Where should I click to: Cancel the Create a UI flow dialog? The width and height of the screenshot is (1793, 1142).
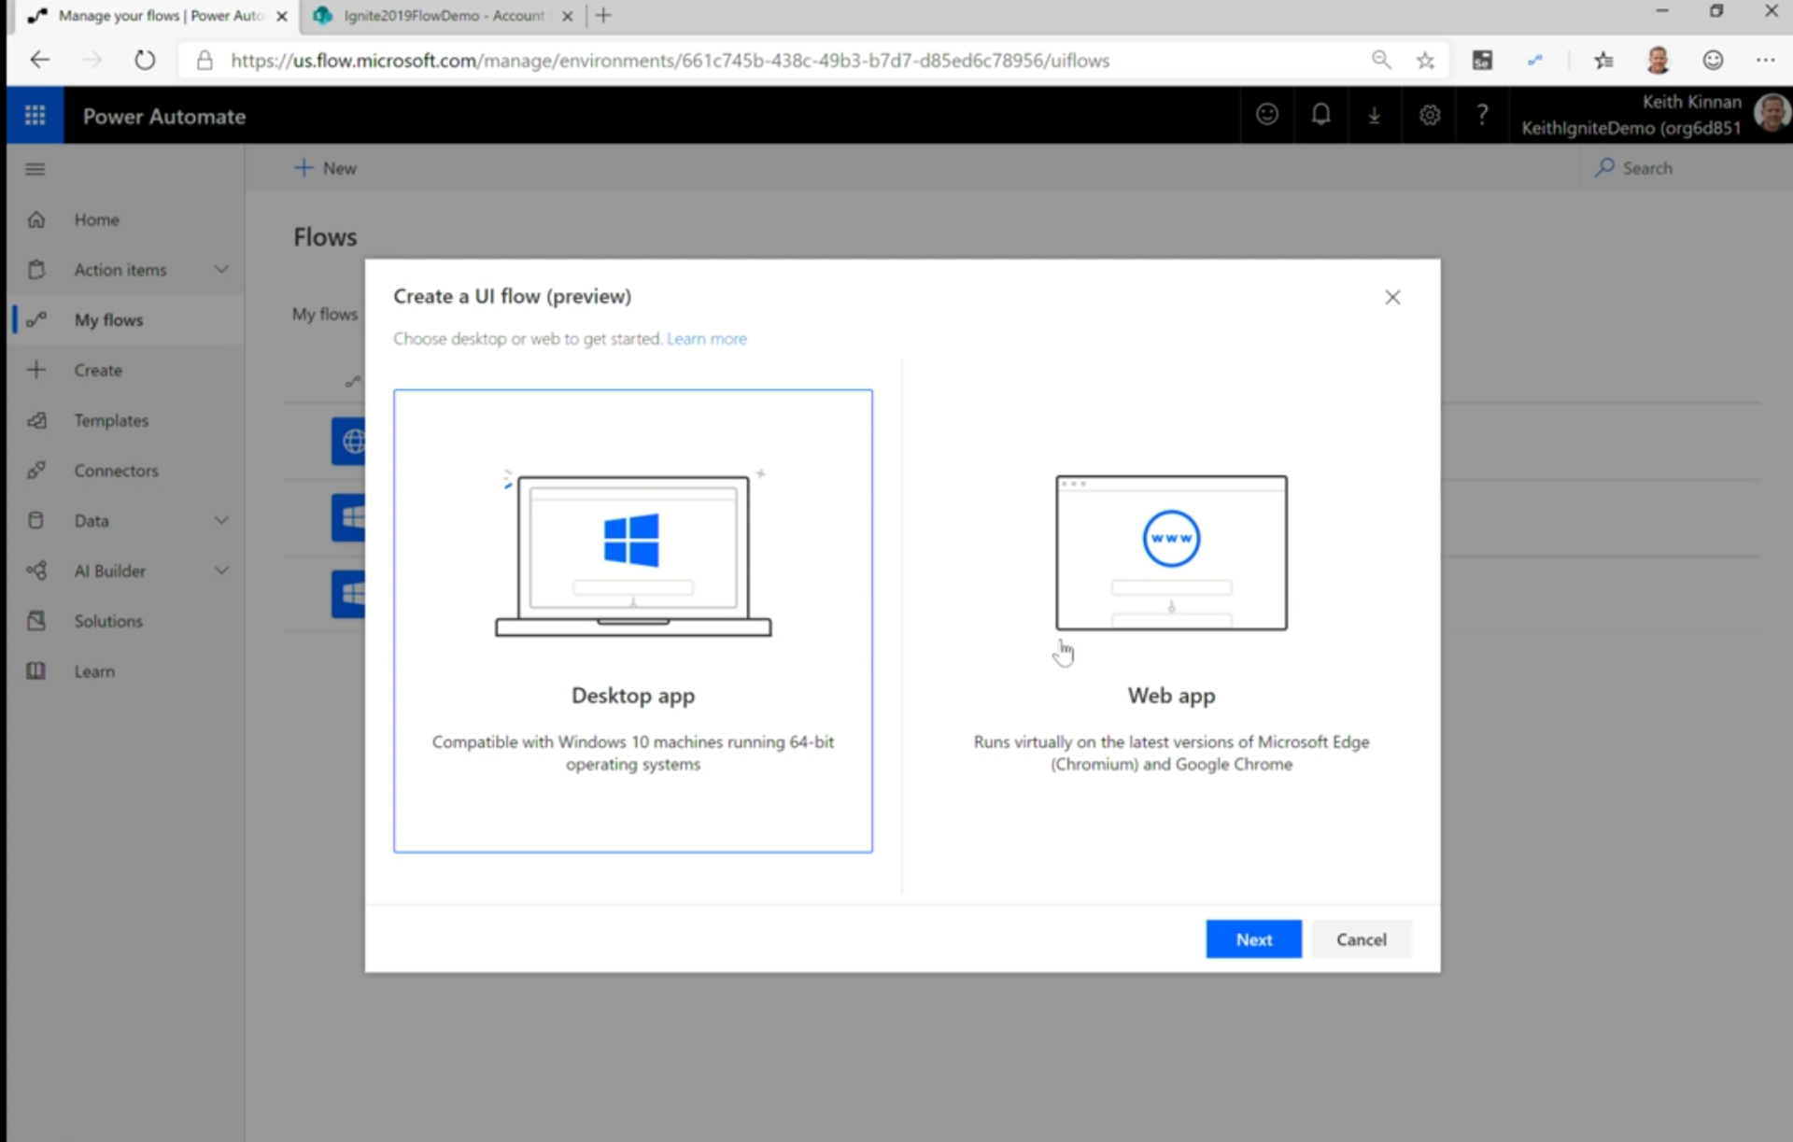pos(1361,939)
